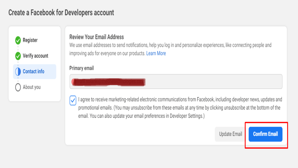Open the Learn More link
This screenshot has width=298, height=168.
(156, 53)
